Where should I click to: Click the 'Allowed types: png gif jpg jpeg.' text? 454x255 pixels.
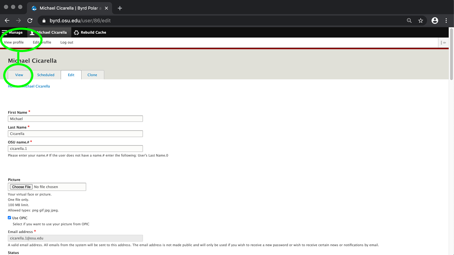(33, 210)
